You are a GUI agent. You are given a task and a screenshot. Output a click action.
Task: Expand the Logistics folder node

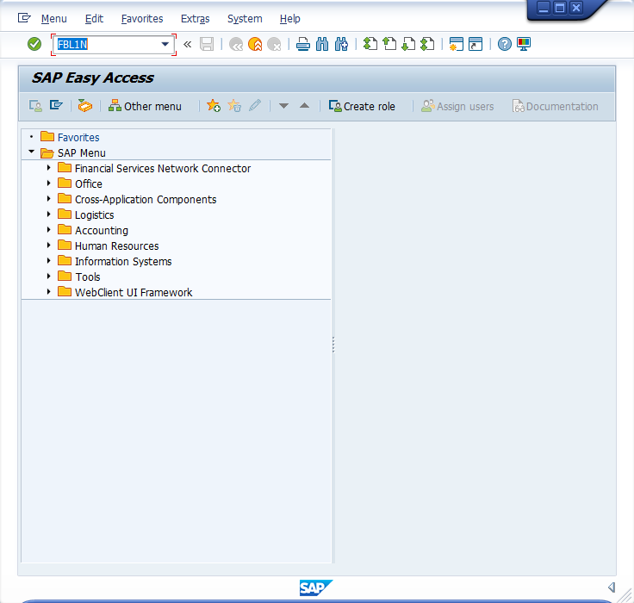coord(49,214)
